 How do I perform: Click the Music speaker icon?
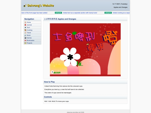coord(25,35)
